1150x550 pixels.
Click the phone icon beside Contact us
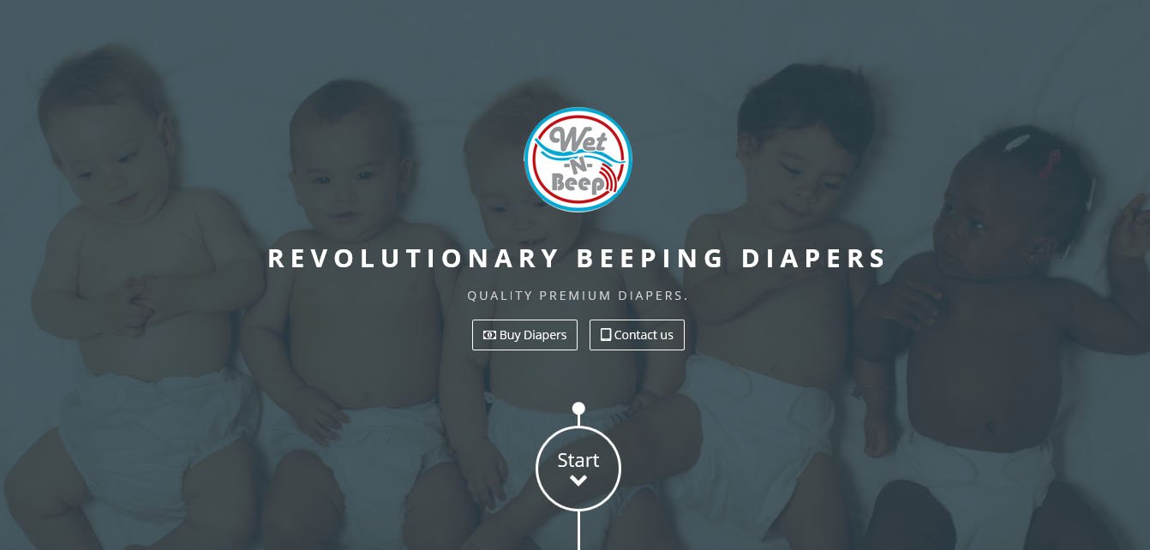[606, 335]
